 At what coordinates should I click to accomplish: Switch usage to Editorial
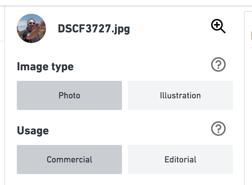point(180,160)
